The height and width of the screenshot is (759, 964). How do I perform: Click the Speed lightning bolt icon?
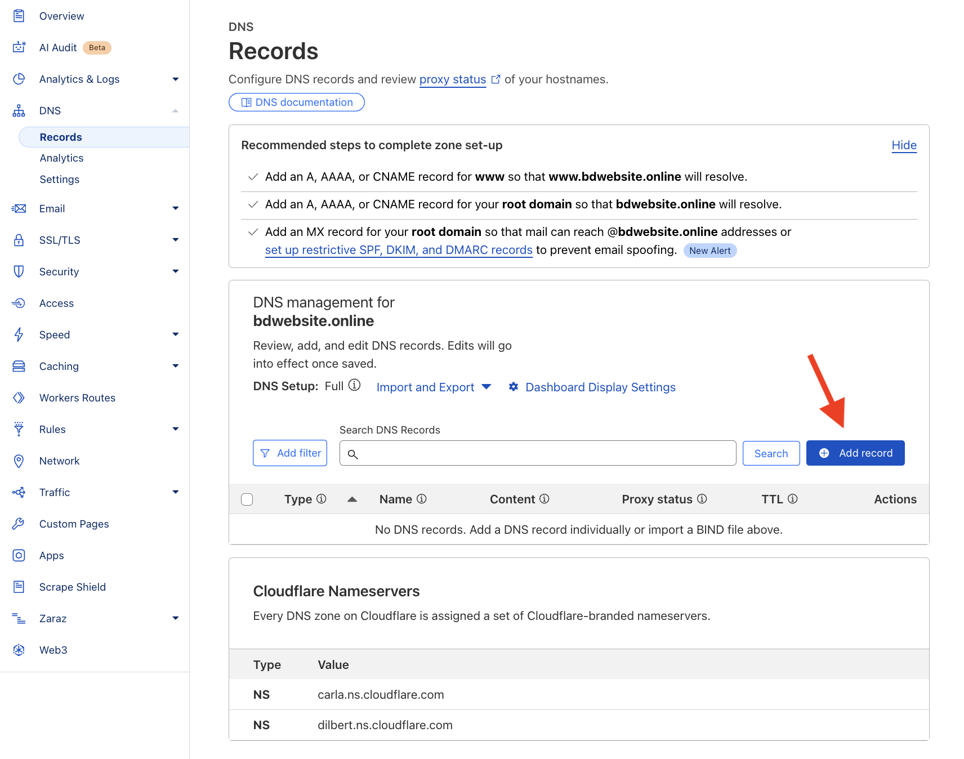coord(19,334)
